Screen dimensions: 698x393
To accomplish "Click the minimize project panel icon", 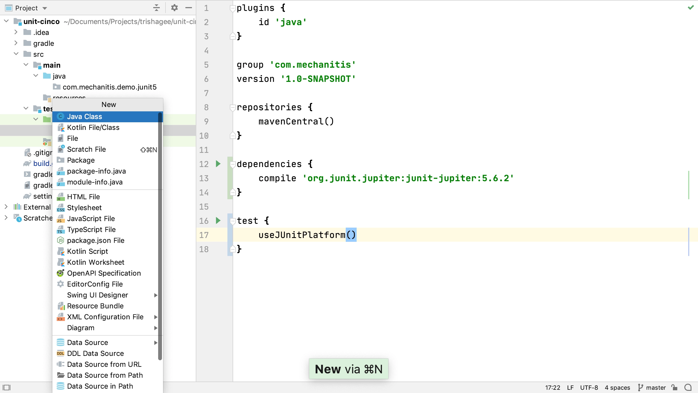I will tap(189, 8).
